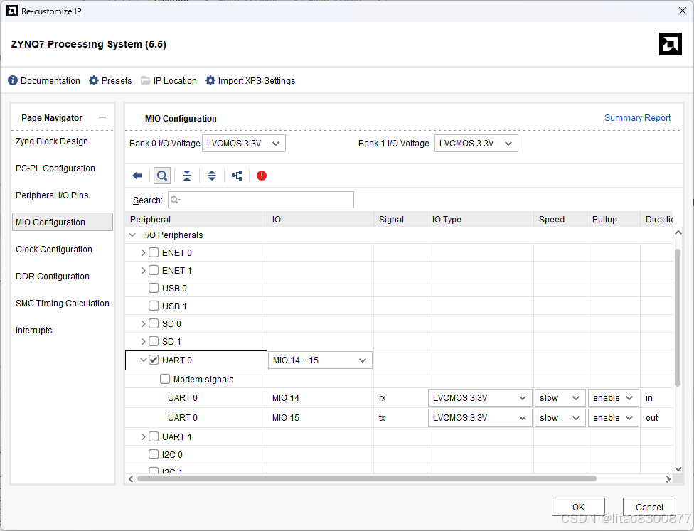Enable the USB 0 checkbox
The image size is (694, 531).
(154, 288)
